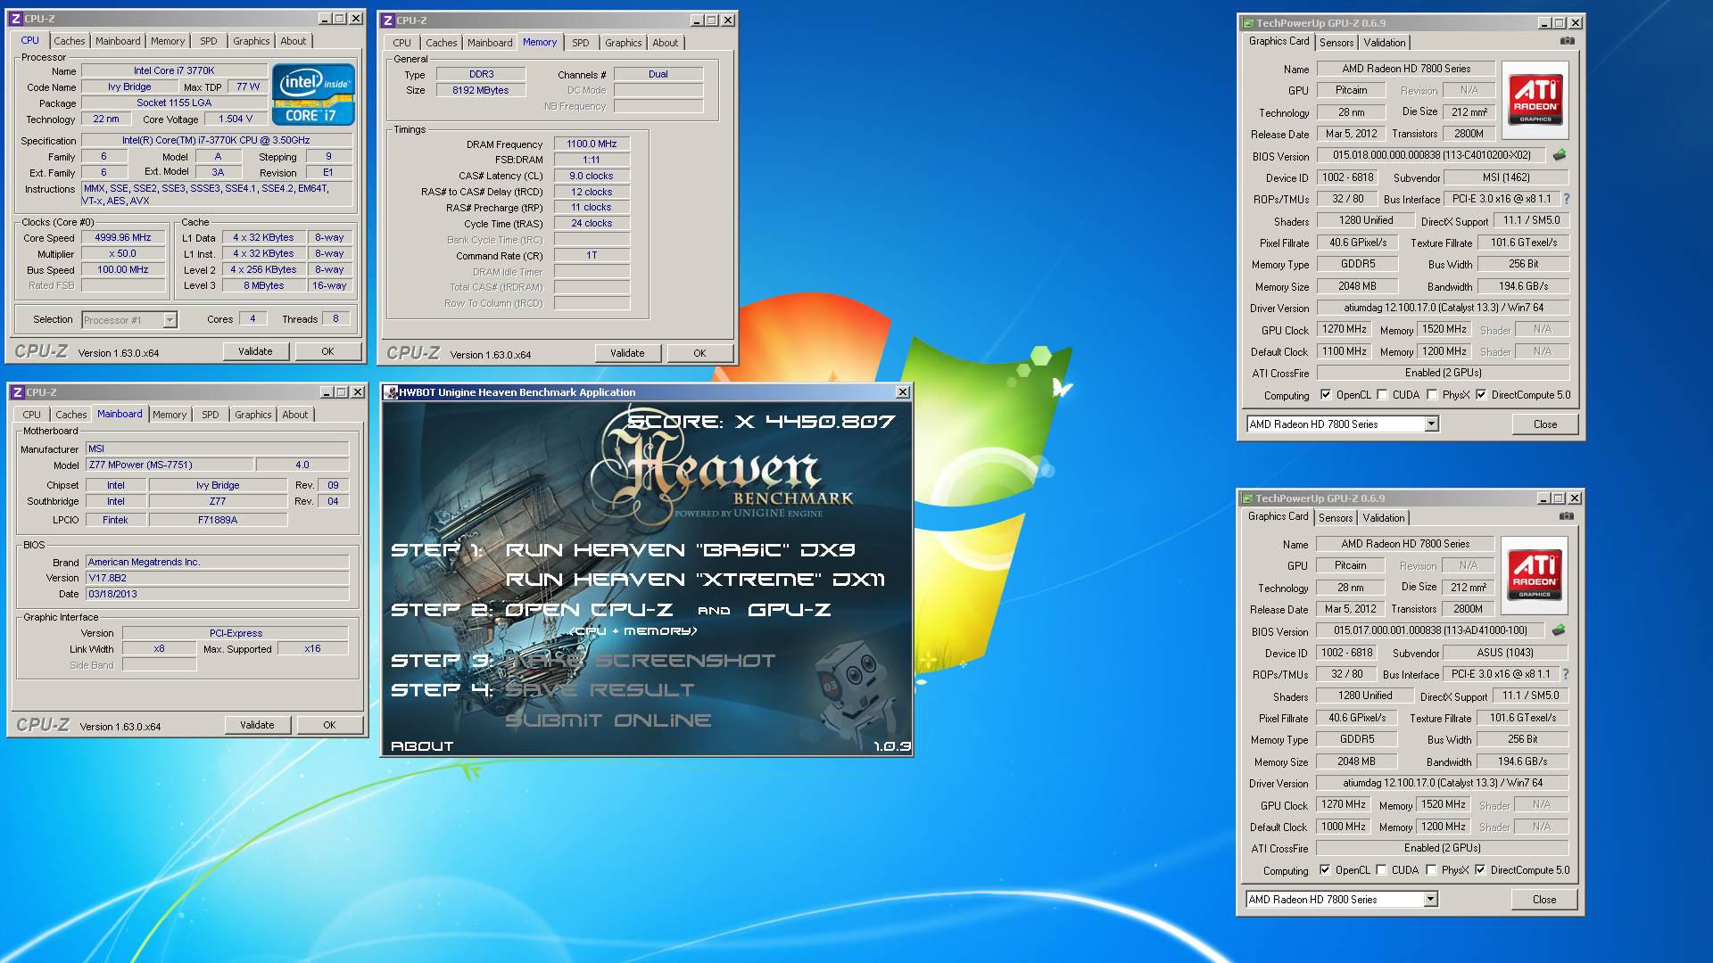
Task: Toggle OpenCL checkbox in bottom GPU-Z window
Action: [1325, 870]
